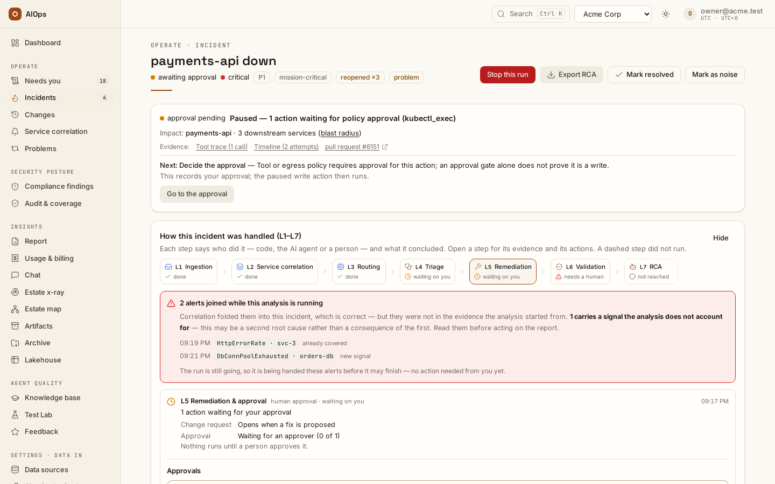The image size is (775, 484).
Task: Open the L3 Routing step
Action: 359,272
